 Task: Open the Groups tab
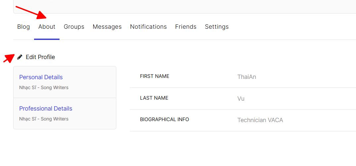pos(74,27)
